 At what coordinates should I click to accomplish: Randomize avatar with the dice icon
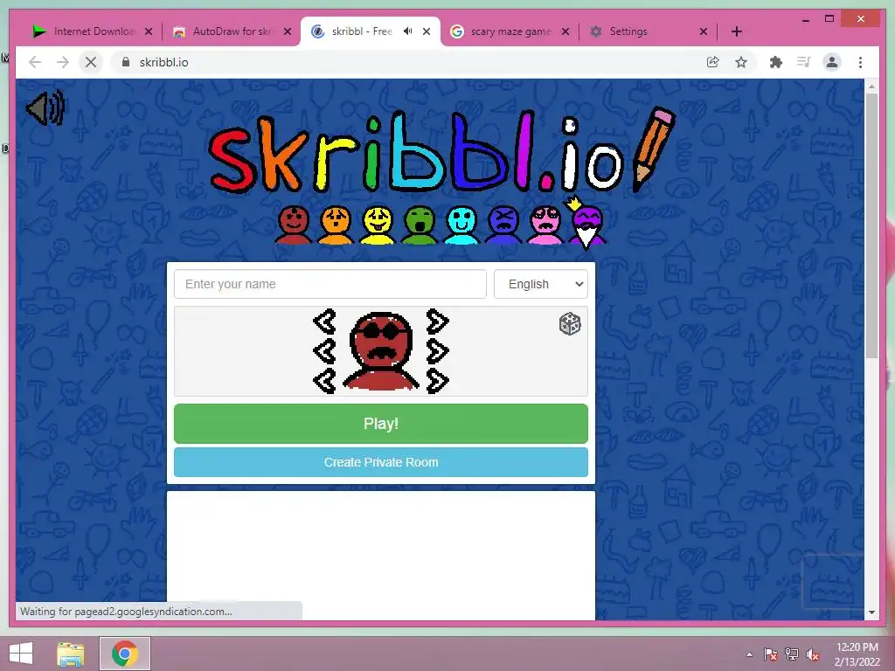click(570, 324)
